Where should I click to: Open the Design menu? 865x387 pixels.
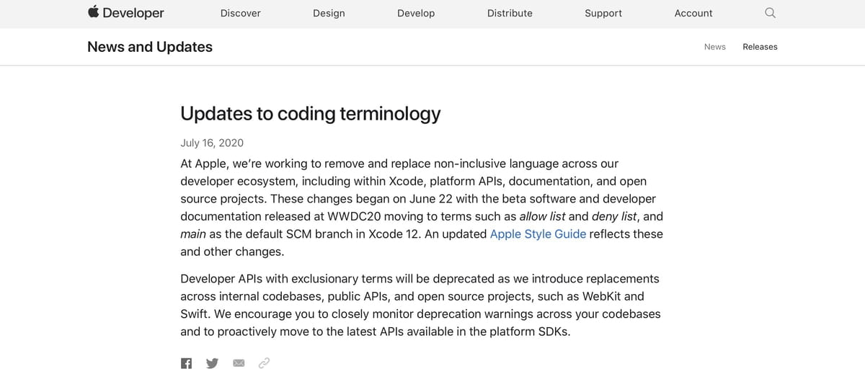click(329, 13)
